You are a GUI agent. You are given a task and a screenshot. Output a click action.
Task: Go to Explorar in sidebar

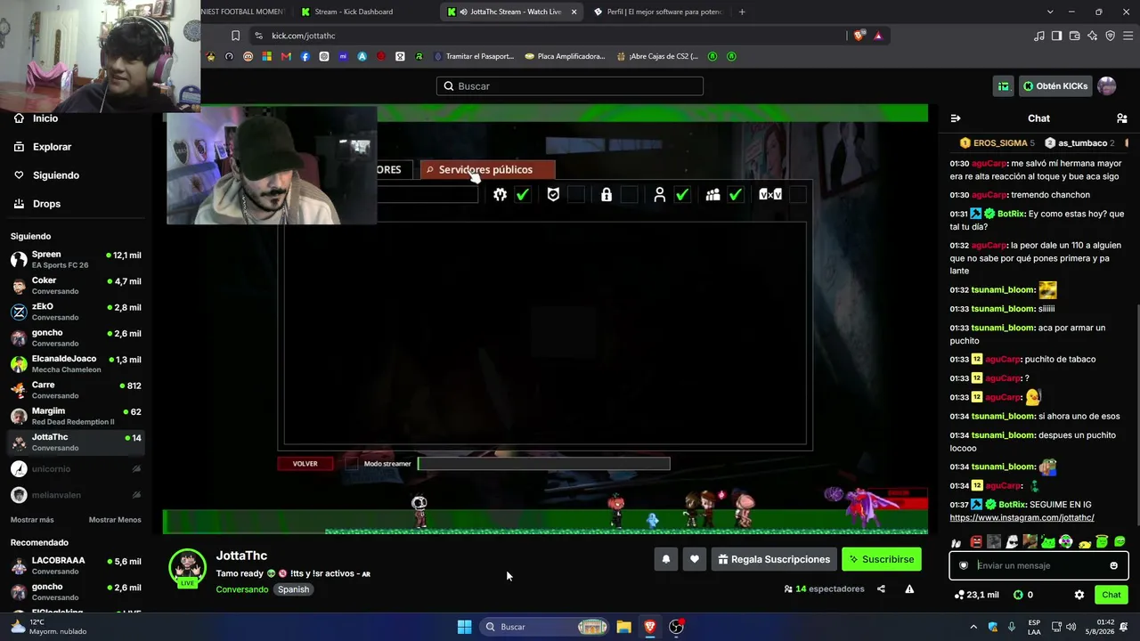(x=42, y=147)
